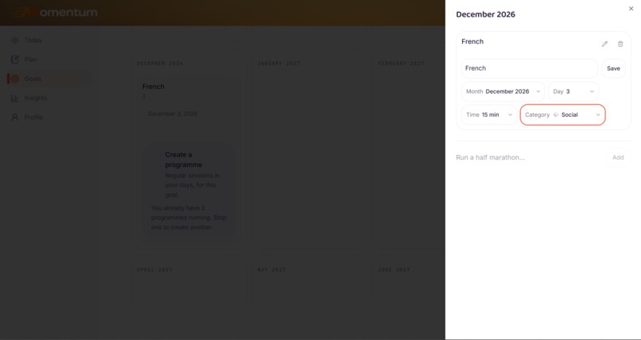Click the FEBRUARY 2027 month heading

pos(401,64)
